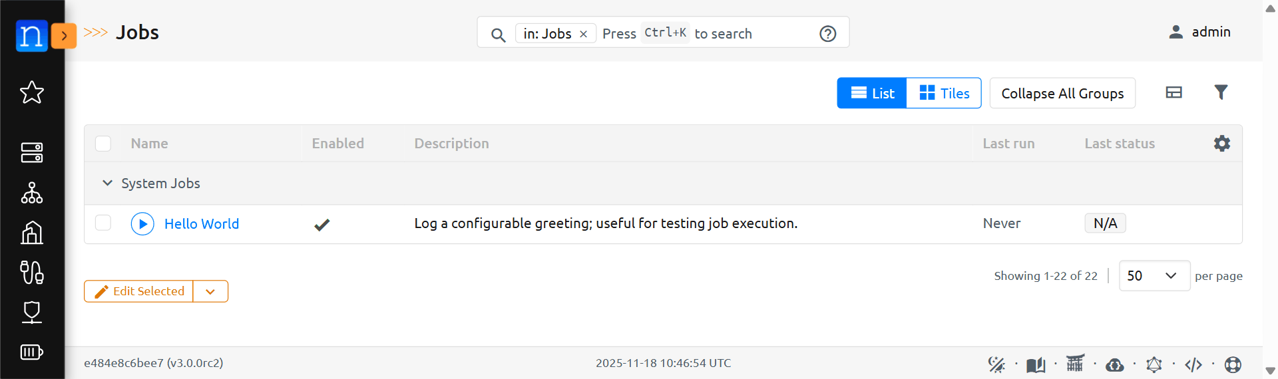1278x379 pixels.
Task: Check the select-all jobs checkbox
Action: pos(103,144)
